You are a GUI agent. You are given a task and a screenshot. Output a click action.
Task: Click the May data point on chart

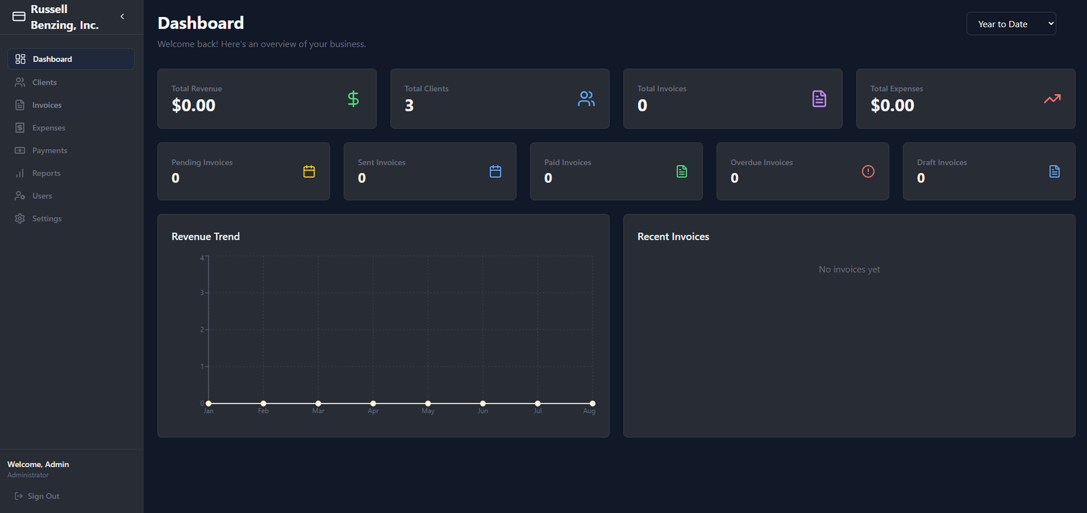click(x=428, y=404)
